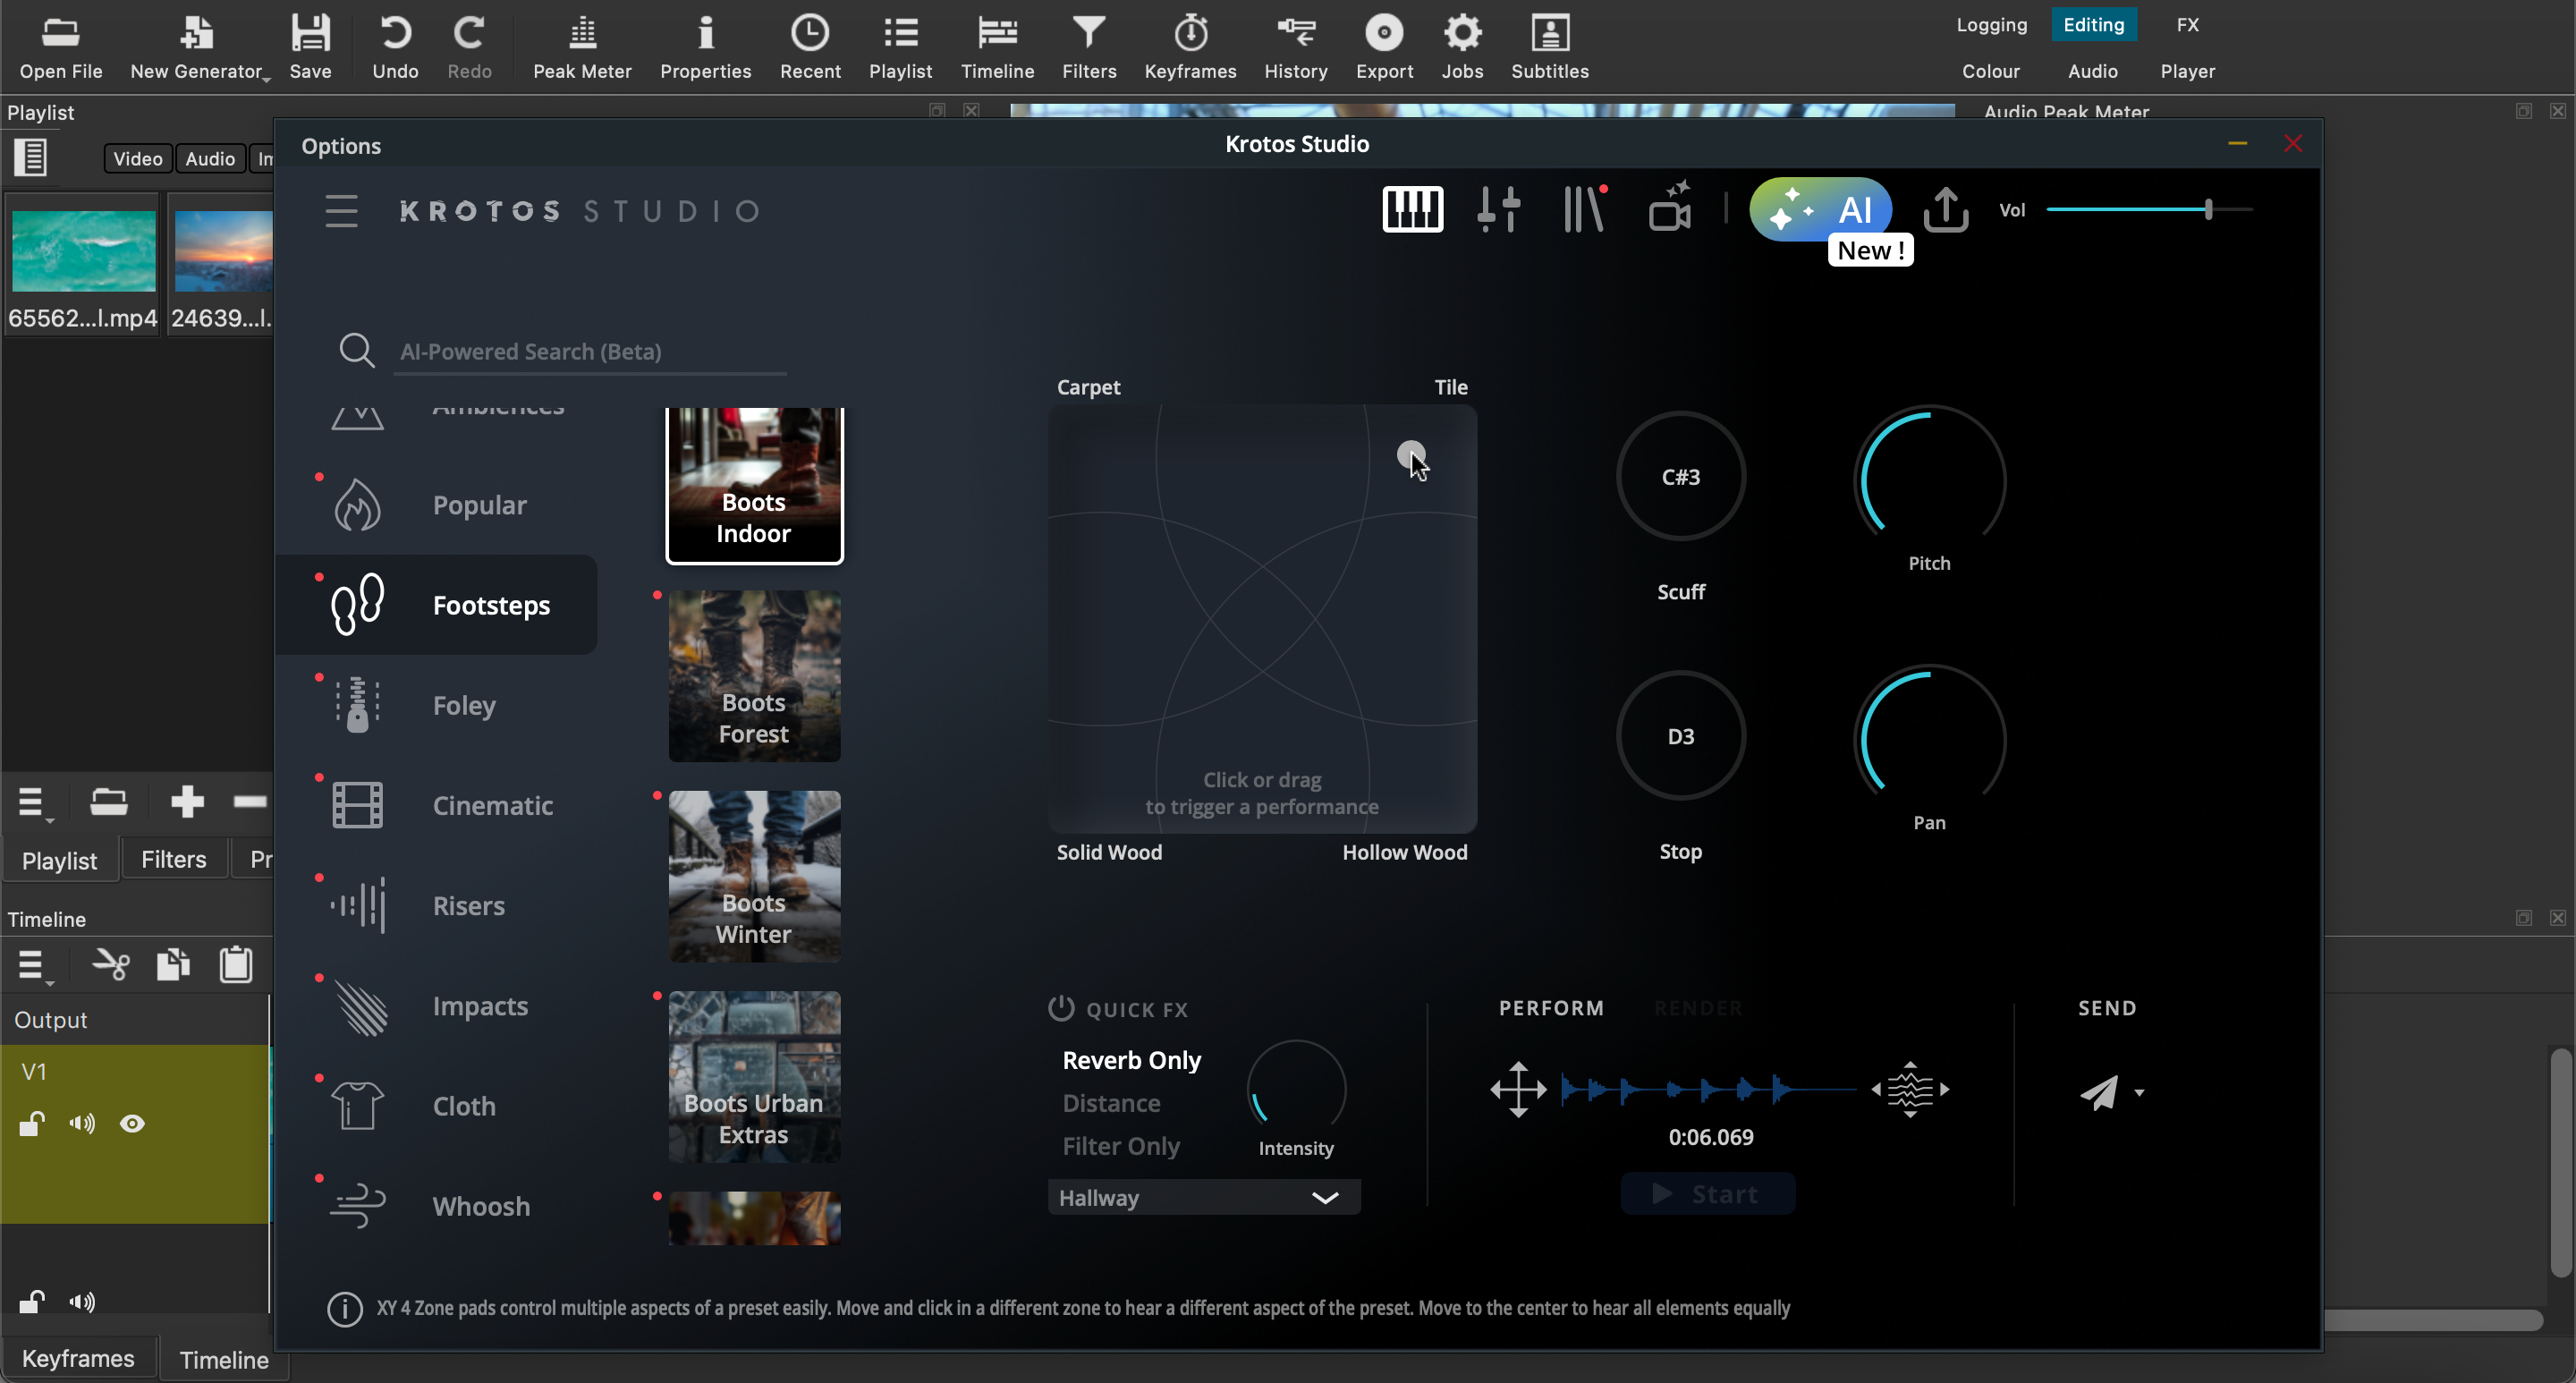The image size is (2576, 1383).
Task: Open the Krotos hamburger menu
Action: [x=341, y=211]
